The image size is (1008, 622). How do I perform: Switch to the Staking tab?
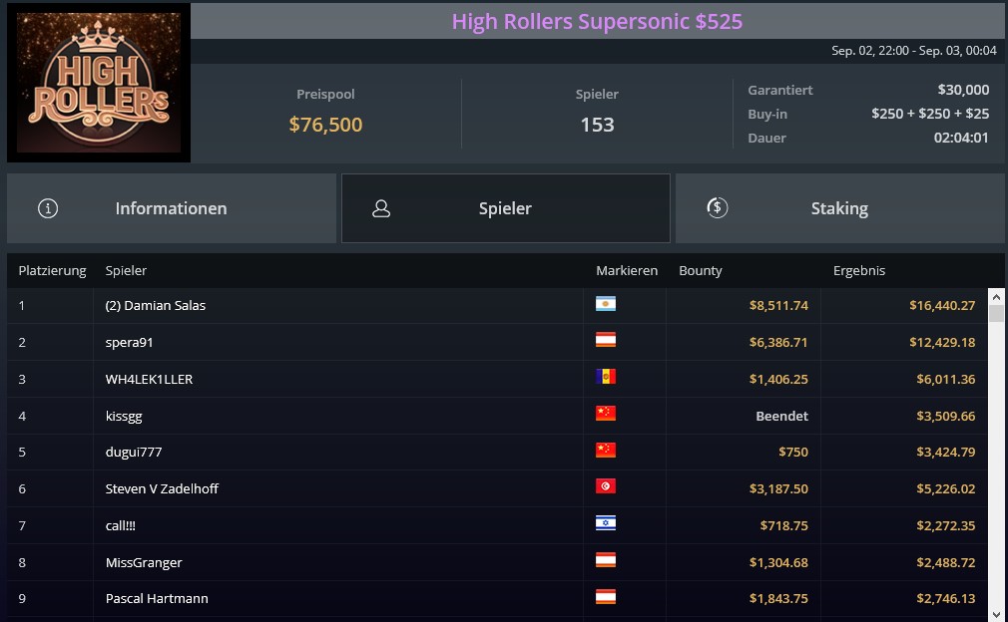(x=840, y=208)
